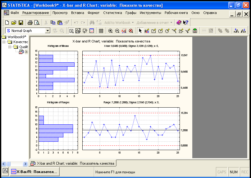Click the NUM indicator in status bar
The image size is (251, 178).
tap(234, 172)
